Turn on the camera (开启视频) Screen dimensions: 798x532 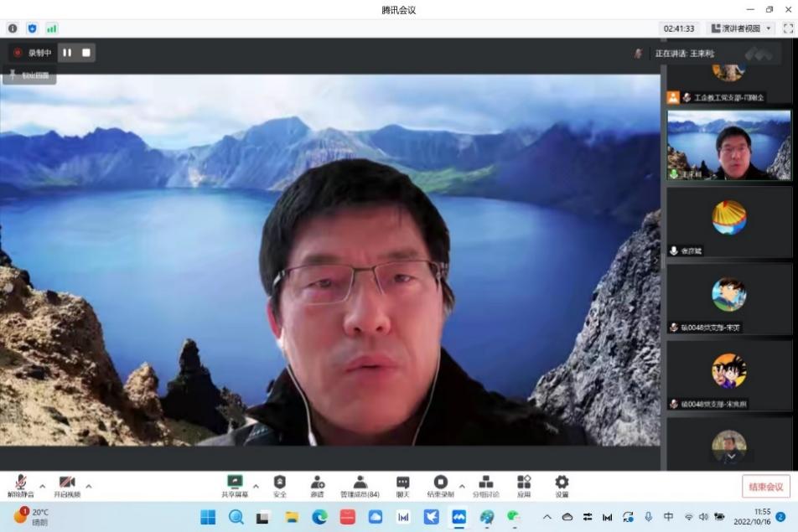(68, 486)
